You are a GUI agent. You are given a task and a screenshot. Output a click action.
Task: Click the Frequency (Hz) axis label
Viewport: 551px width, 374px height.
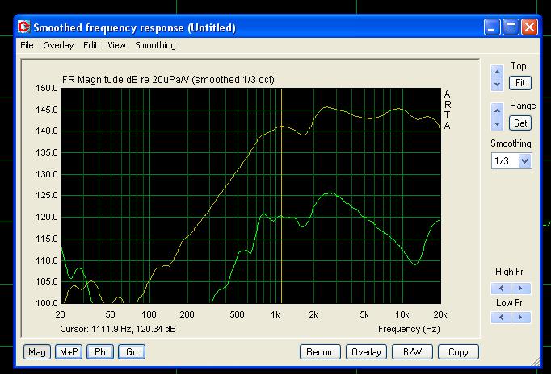coord(409,329)
